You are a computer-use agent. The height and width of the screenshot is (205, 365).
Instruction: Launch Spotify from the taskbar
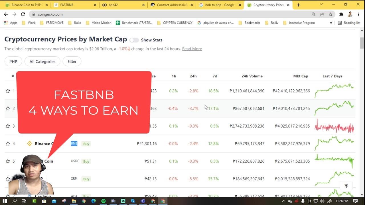[x=103, y=201]
